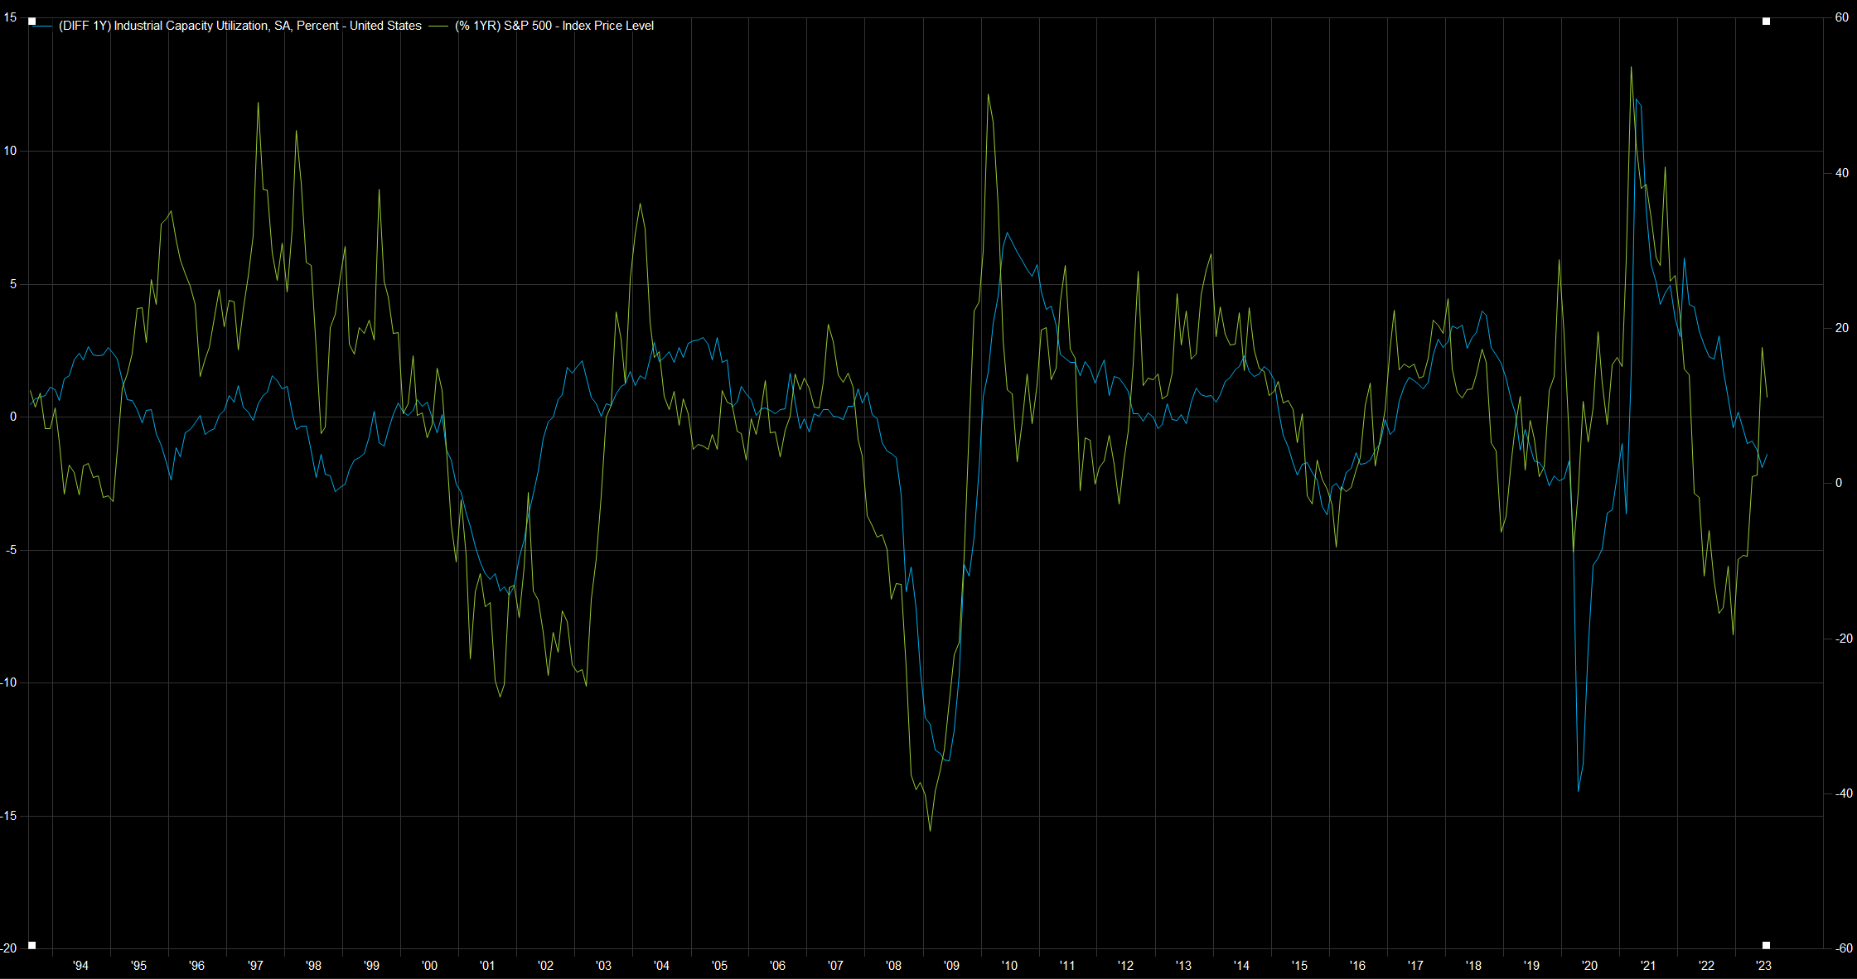Click the top-right chart corner handle
Image resolution: width=1857 pixels, height=979 pixels.
point(1766,21)
